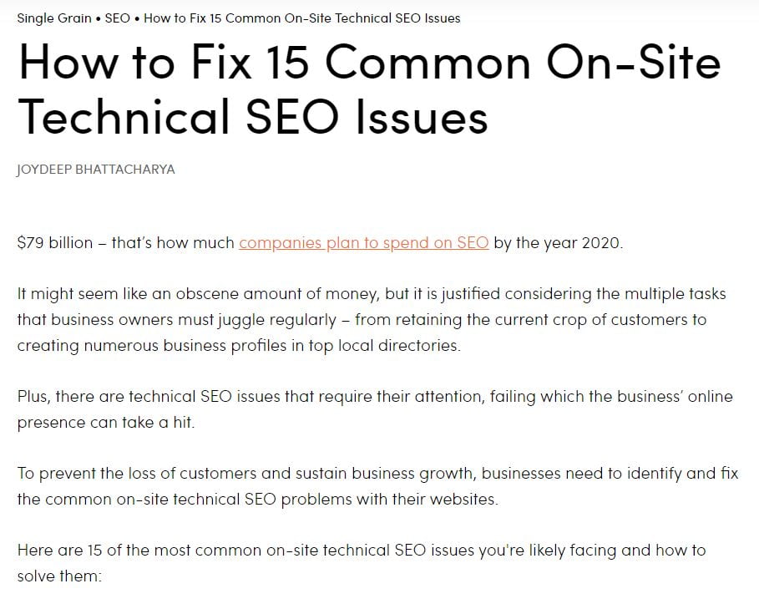
Task: Click author name Joydeep Bhattacharya
Action: coord(95,170)
